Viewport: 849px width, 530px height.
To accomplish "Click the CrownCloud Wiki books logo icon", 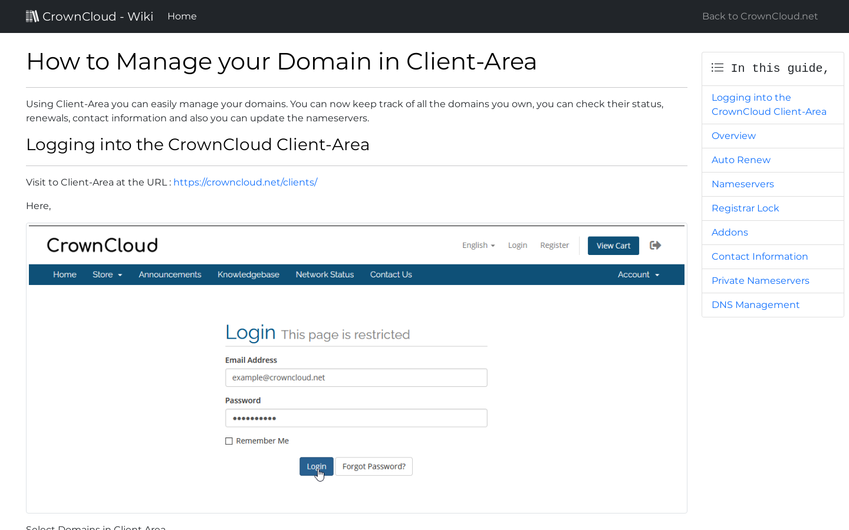I will tap(32, 16).
